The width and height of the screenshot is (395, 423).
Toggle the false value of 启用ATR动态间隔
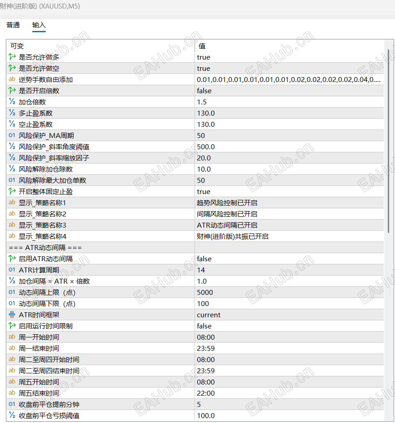[x=204, y=259]
